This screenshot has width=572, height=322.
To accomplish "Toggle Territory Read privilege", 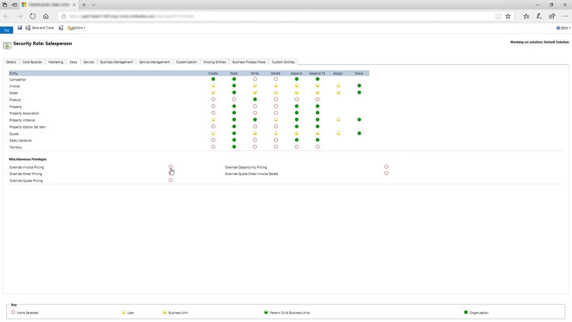I will 234,147.
